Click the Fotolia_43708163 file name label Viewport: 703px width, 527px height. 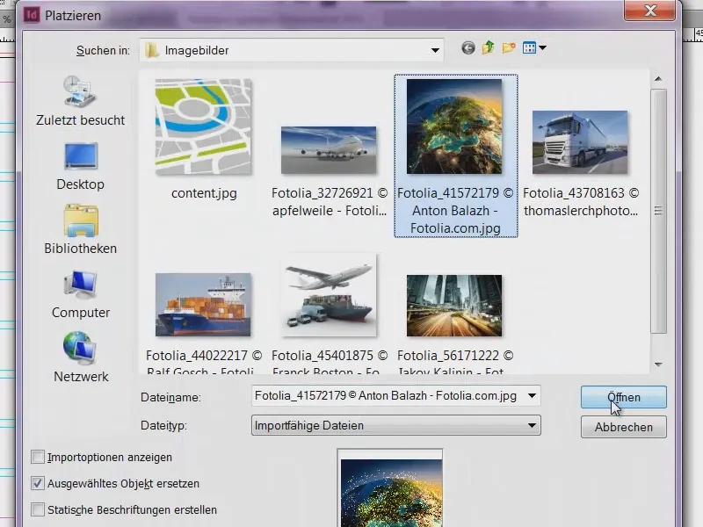(581, 202)
